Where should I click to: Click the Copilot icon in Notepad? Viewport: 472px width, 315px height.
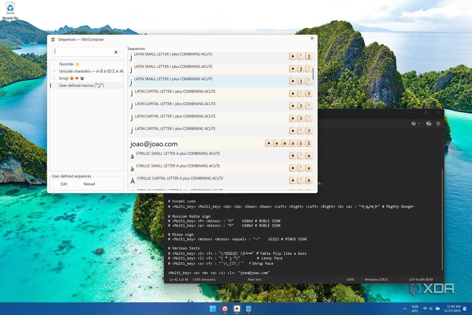[x=413, y=124]
